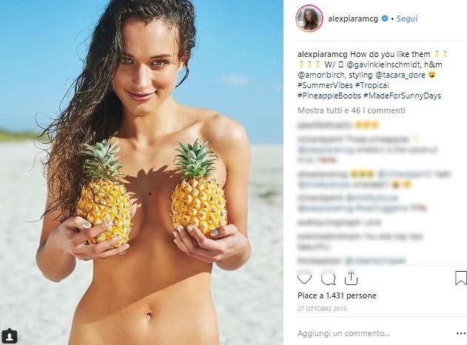Open the 27 OTTOBRE 2016 post date
Image resolution: width=467 pixels, height=345 pixels.
(322, 309)
